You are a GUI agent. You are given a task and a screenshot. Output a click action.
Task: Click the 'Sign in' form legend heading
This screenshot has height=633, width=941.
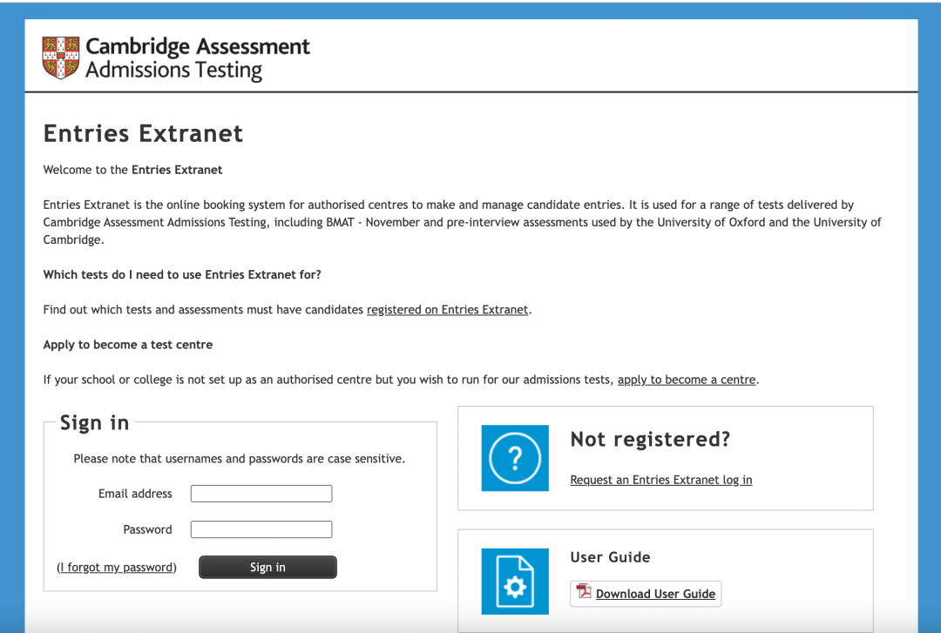tap(94, 423)
